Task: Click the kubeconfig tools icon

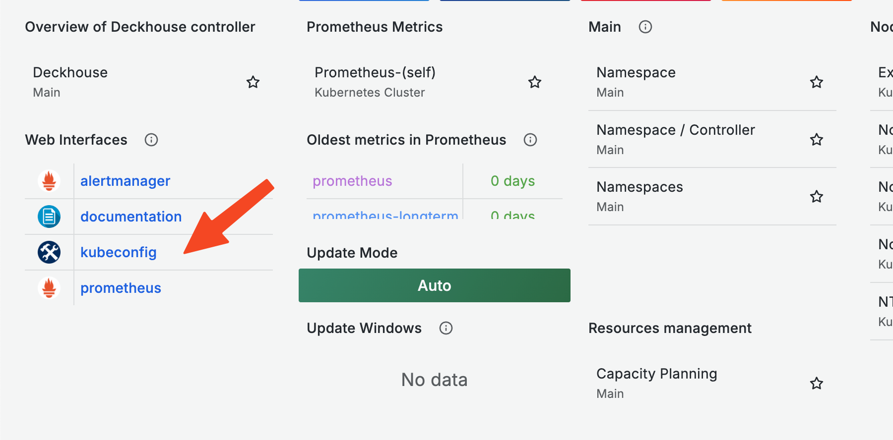Action: 49,252
